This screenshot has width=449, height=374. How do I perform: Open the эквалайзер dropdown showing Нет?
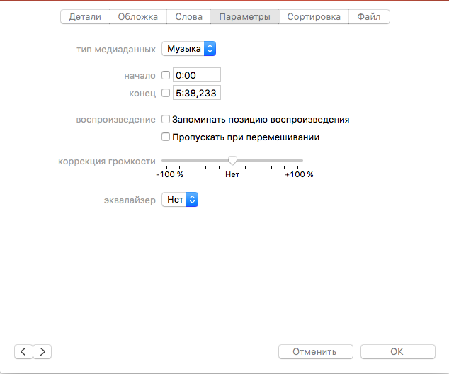(x=180, y=199)
